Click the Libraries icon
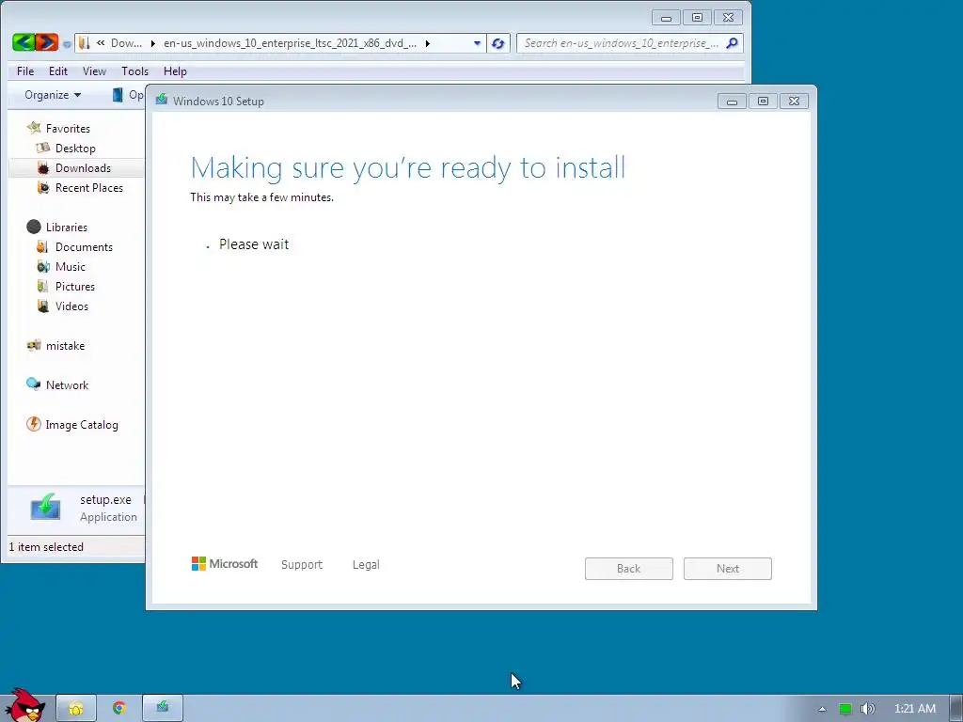The width and height of the screenshot is (963, 722). pos(34,228)
